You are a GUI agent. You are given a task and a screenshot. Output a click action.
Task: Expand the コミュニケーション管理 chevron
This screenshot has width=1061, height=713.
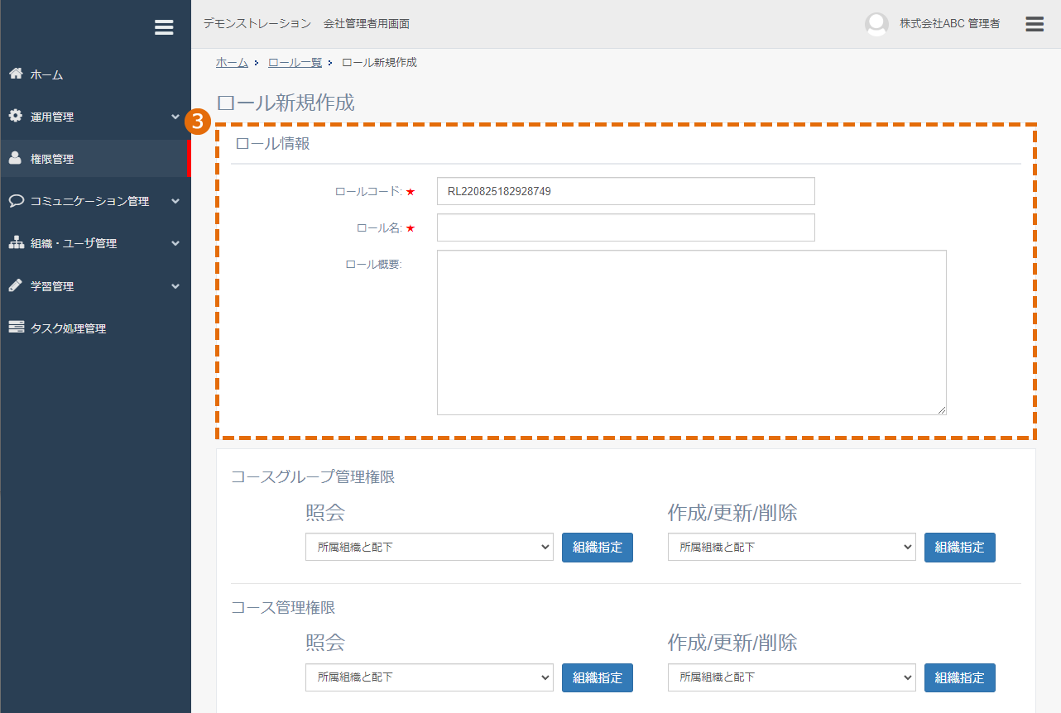(175, 201)
